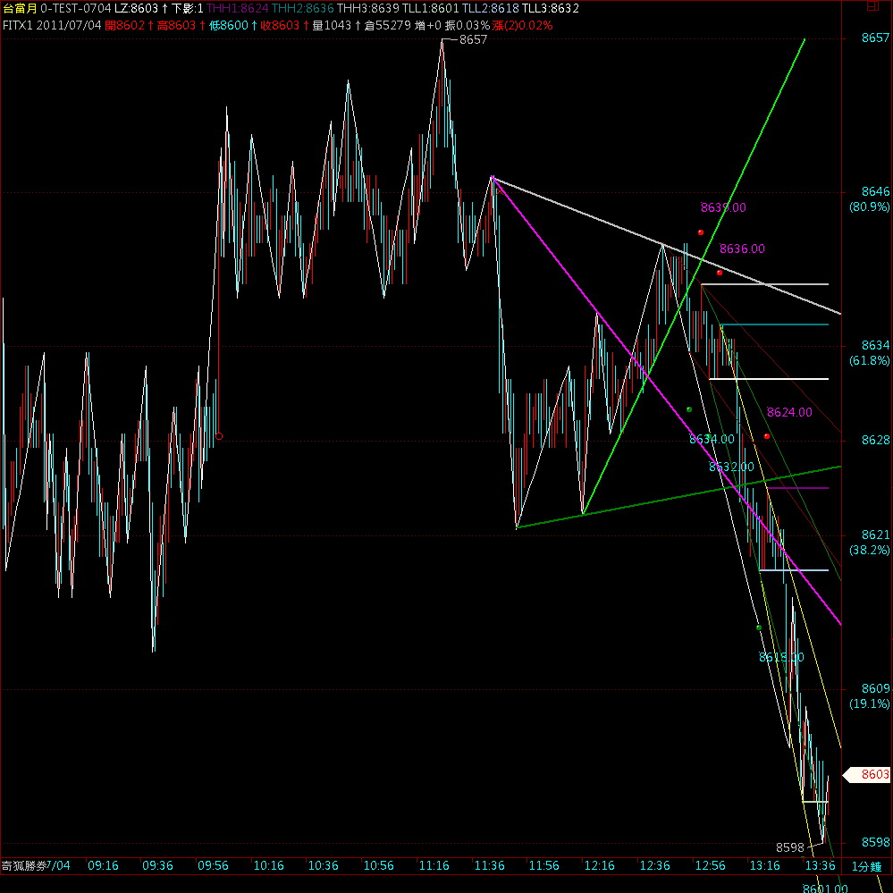Viewport: 893px width, 893px height.
Task: Select the 8657 high price label on chart
Action: 472,40
